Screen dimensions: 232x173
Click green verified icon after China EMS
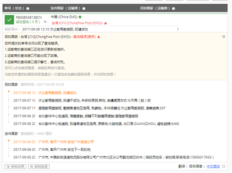[80, 17]
